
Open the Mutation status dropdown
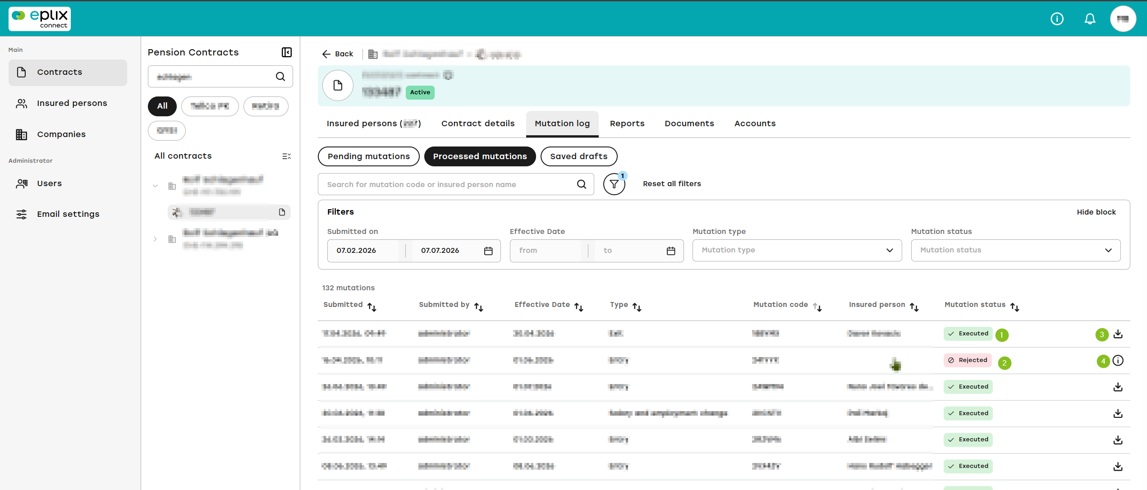(x=1016, y=250)
